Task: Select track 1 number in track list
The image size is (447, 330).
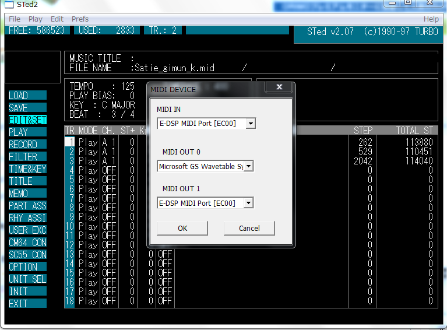Action: tap(70, 142)
